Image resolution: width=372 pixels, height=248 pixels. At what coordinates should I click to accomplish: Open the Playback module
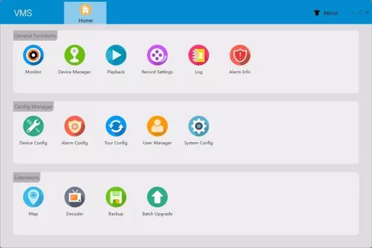pos(116,55)
